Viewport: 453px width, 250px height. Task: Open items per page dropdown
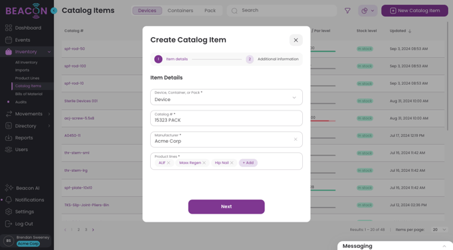(x=439, y=230)
